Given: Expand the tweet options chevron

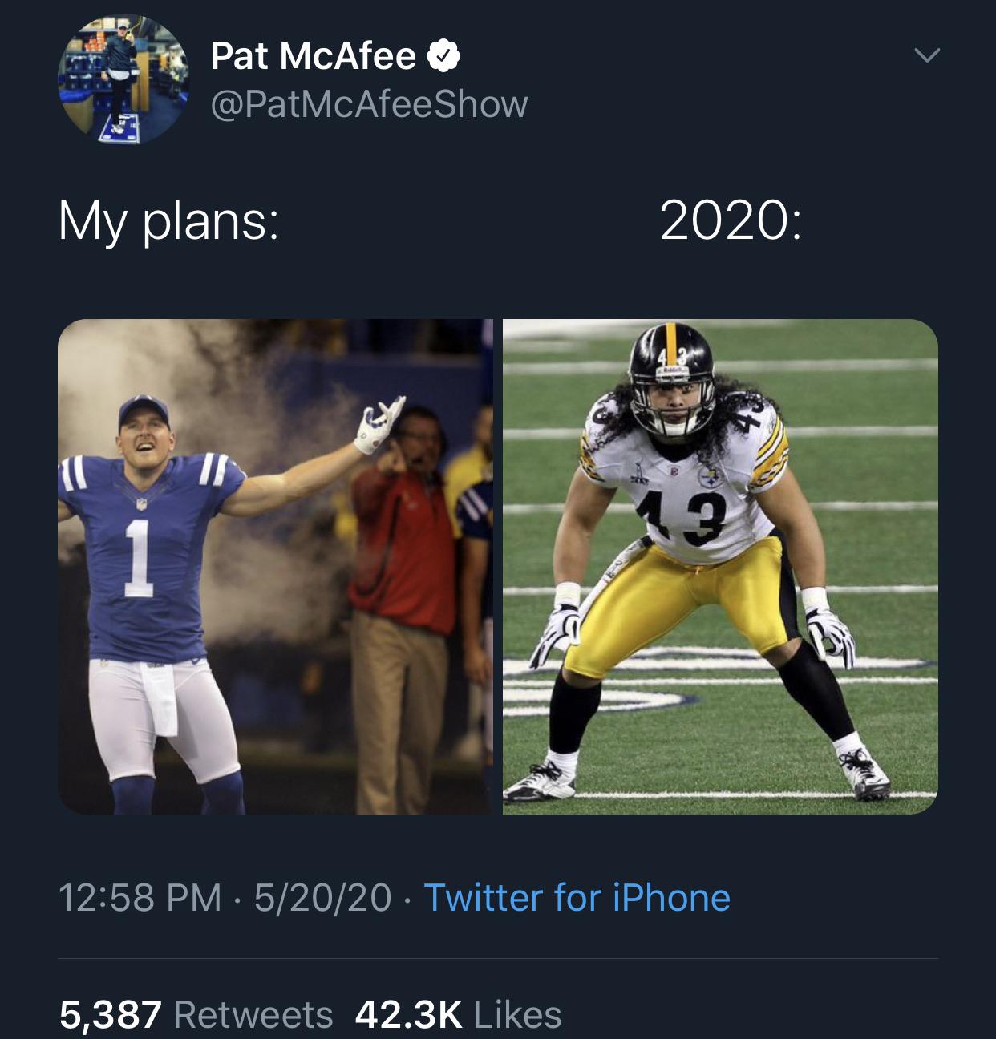Looking at the screenshot, I should click(x=927, y=55).
